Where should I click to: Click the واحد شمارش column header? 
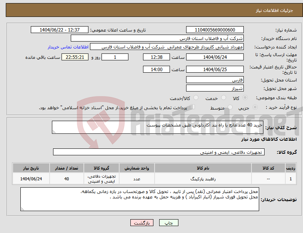137,168
